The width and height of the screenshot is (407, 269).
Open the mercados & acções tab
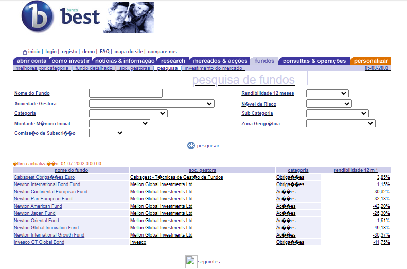tap(220, 61)
